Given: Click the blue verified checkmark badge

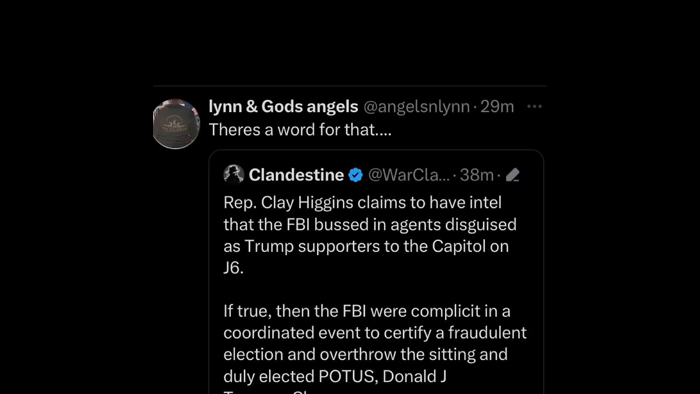Looking at the screenshot, I should coord(355,175).
